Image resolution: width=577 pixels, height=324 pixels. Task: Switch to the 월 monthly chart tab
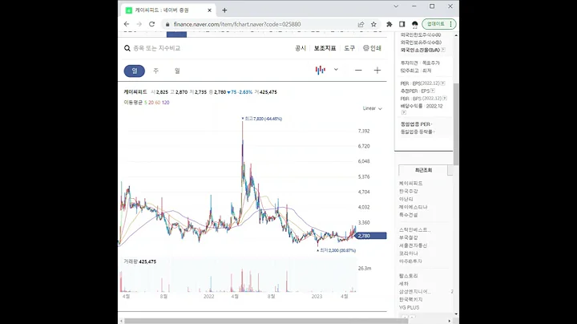point(177,71)
